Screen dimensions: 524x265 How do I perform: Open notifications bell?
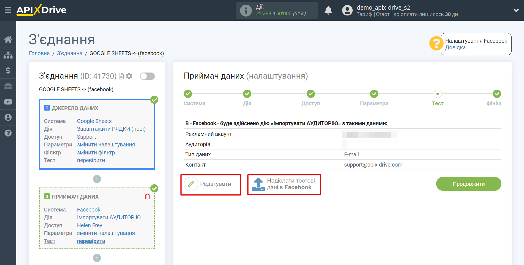coord(328,10)
